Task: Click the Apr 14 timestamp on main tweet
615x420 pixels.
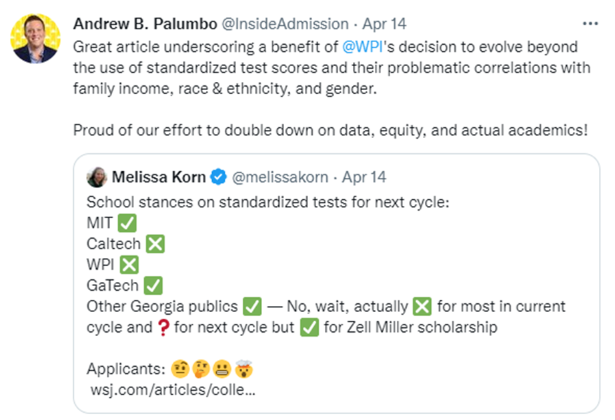Action: point(384,24)
